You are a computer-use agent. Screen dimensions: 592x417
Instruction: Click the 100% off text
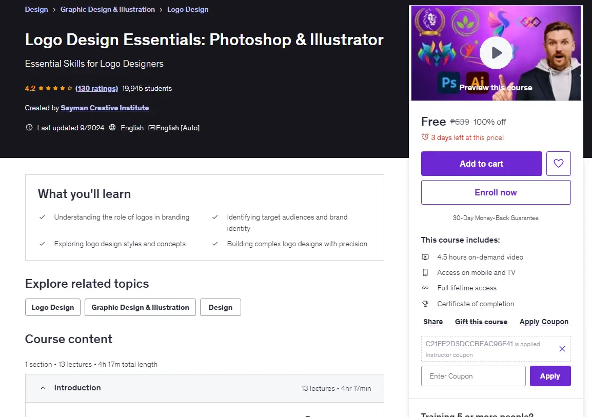490,122
